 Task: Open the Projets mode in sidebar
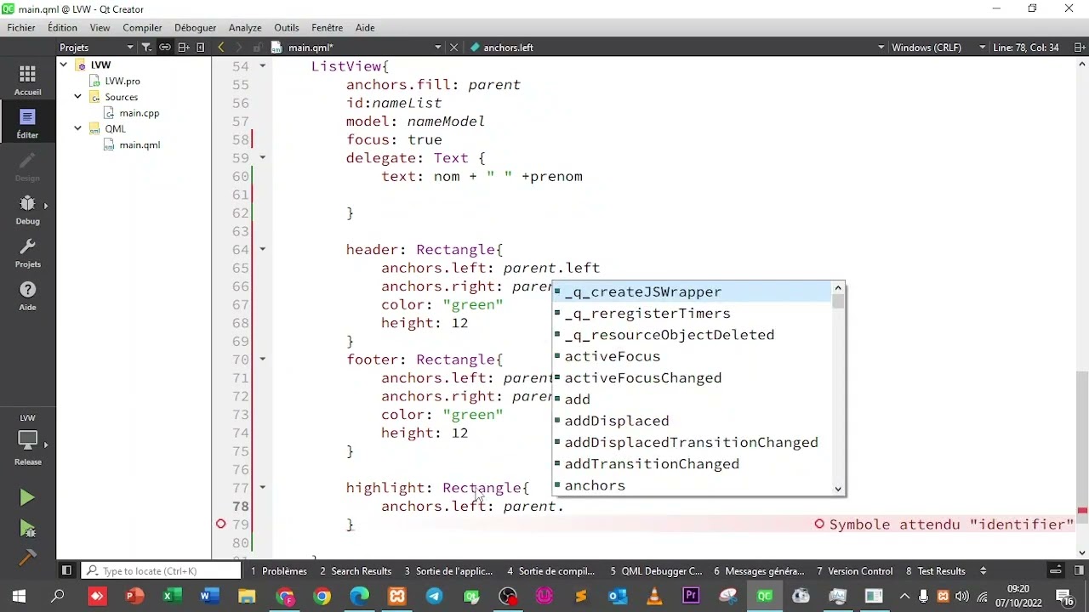(x=27, y=253)
